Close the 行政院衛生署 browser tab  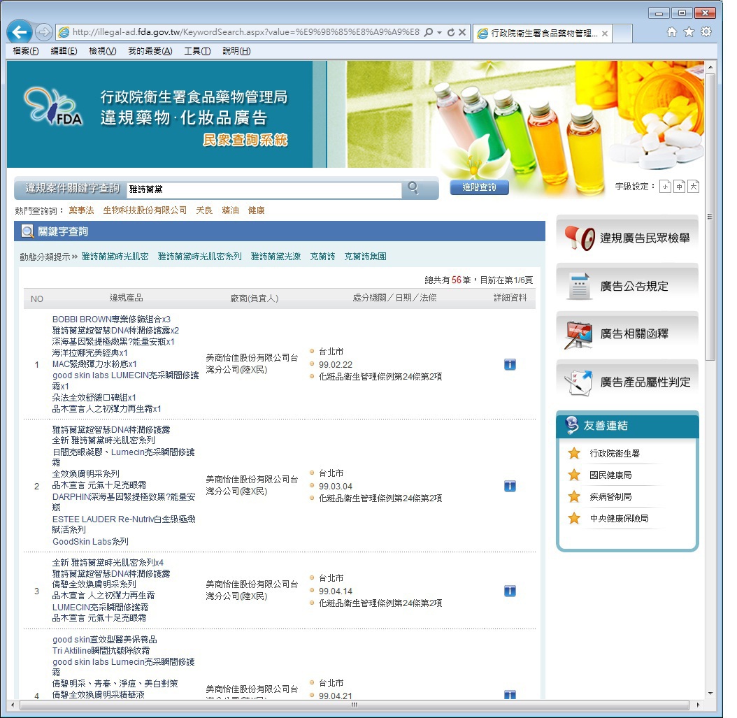coord(605,34)
